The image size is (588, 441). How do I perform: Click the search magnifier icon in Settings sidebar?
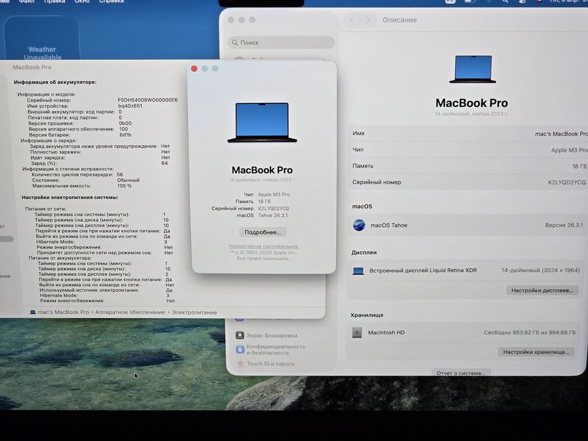[234, 43]
